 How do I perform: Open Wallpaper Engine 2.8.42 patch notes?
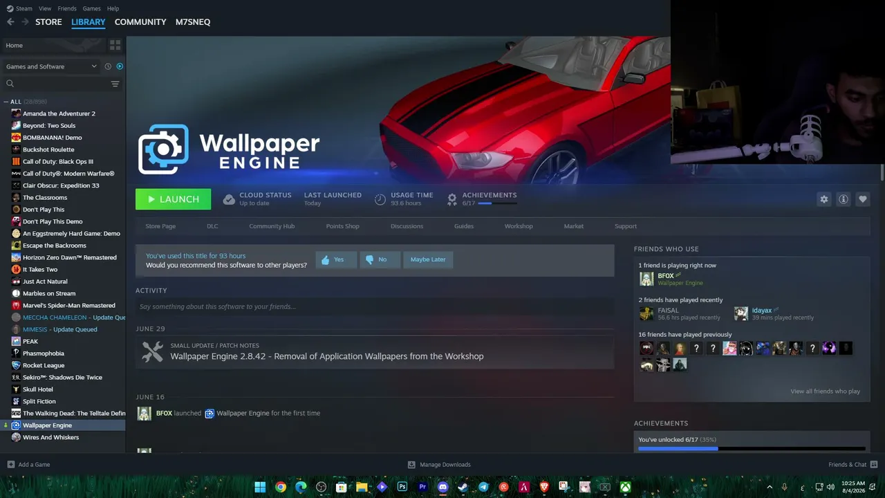point(375,352)
